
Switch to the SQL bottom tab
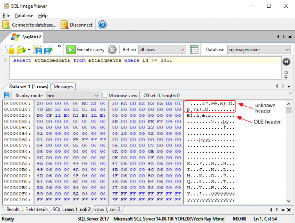tap(57, 209)
